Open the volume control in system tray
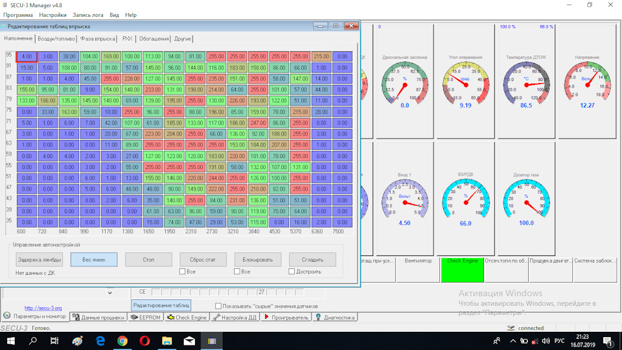This screenshot has height=350, width=622. click(546, 341)
